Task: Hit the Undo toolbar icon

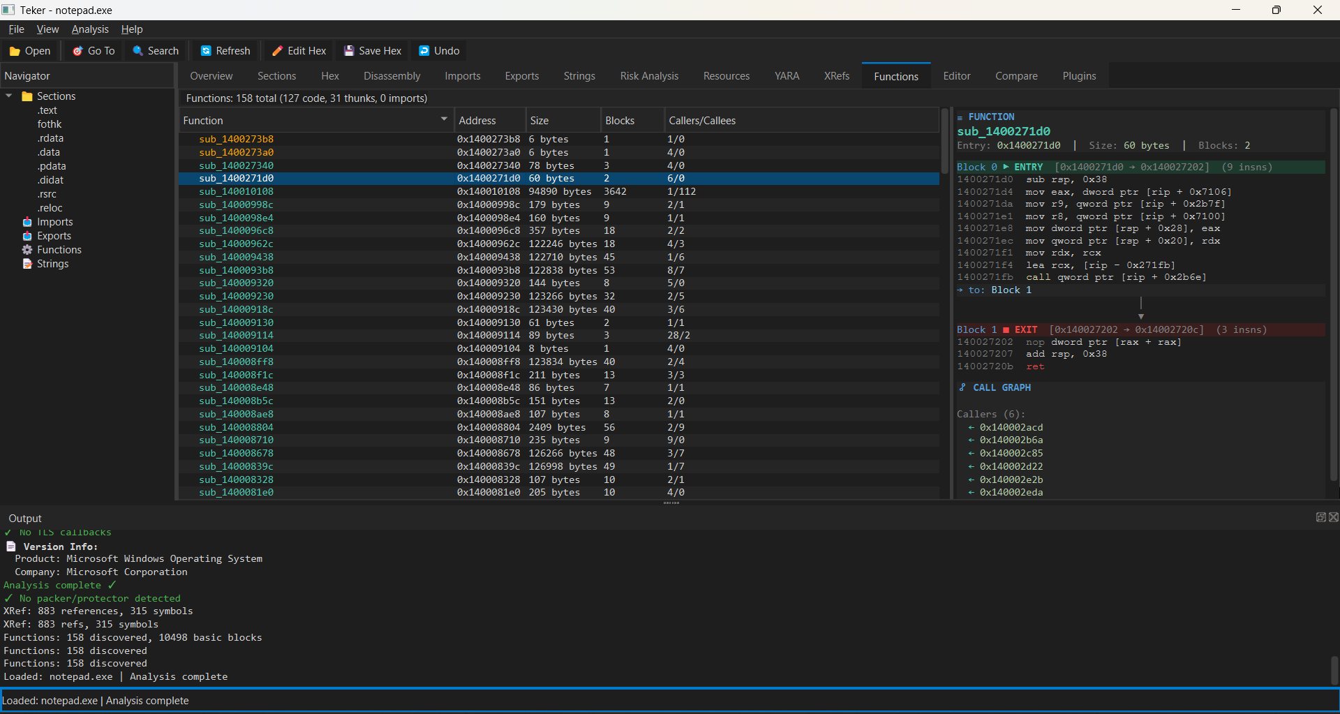Action: coord(424,51)
